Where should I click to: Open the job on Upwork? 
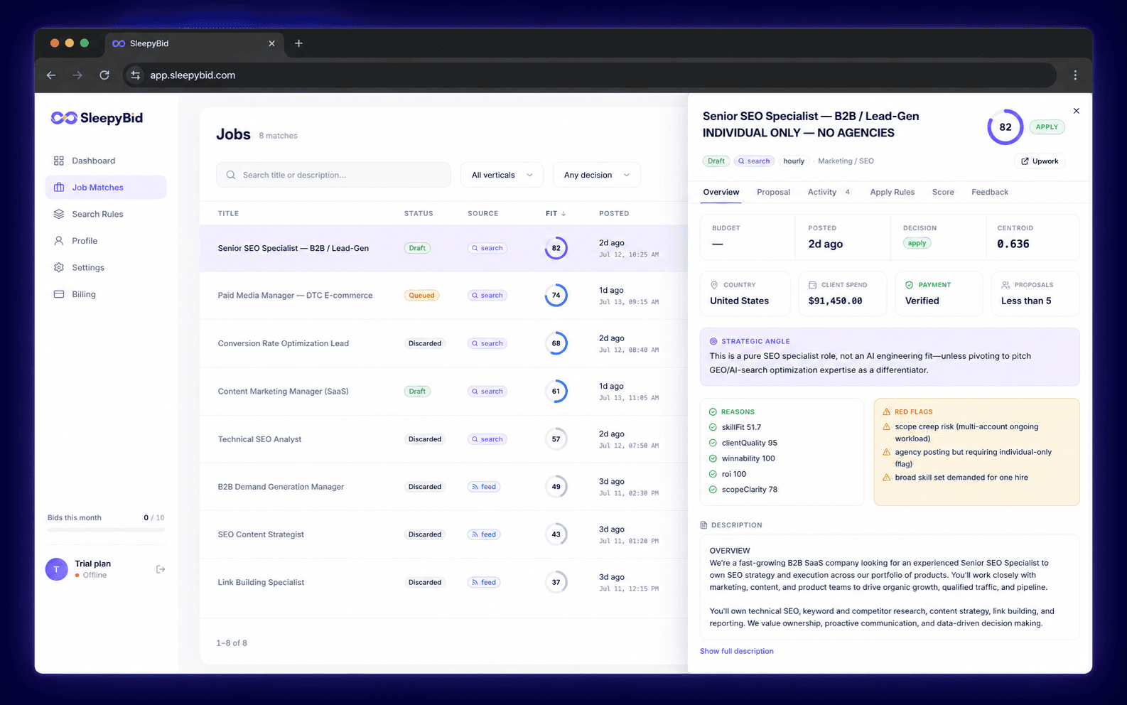point(1040,161)
